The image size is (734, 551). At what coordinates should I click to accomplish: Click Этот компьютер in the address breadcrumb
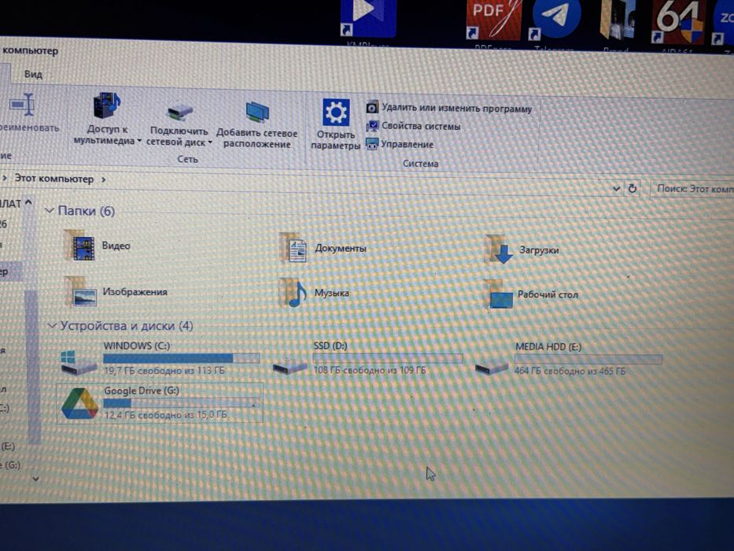click(54, 179)
